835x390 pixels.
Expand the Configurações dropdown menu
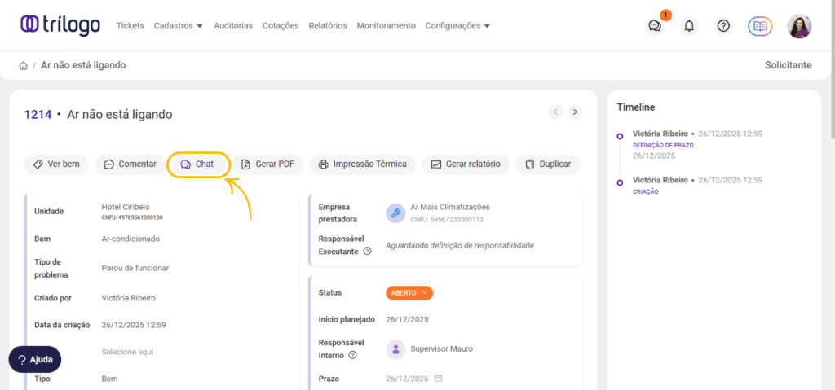[457, 26]
